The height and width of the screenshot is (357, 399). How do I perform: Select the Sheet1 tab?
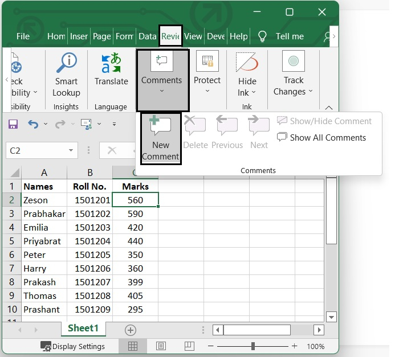[x=83, y=329]
